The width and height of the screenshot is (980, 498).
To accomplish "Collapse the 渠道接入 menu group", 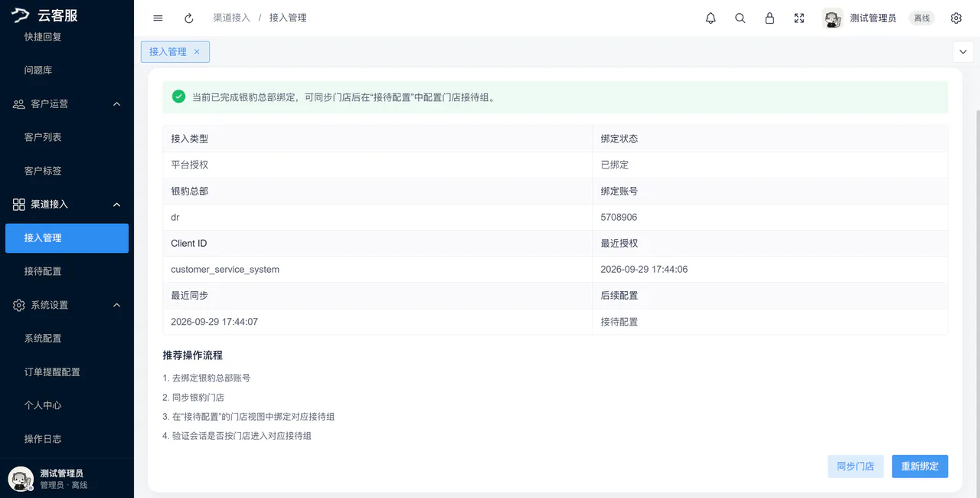I will [116, 204].
